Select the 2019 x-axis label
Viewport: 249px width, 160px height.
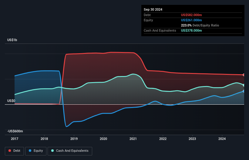[74, 139]
